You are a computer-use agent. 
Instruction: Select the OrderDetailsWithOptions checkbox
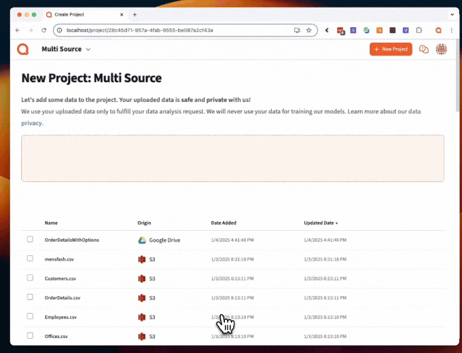click(30, 240)
